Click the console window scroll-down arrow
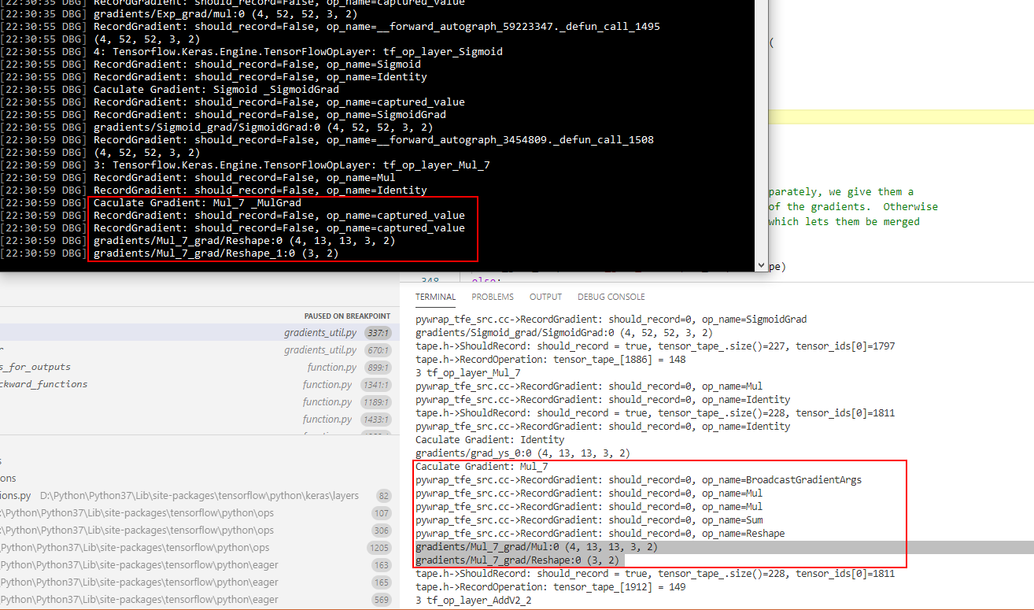Screen dimensions: 1034x610 (761, 266)
